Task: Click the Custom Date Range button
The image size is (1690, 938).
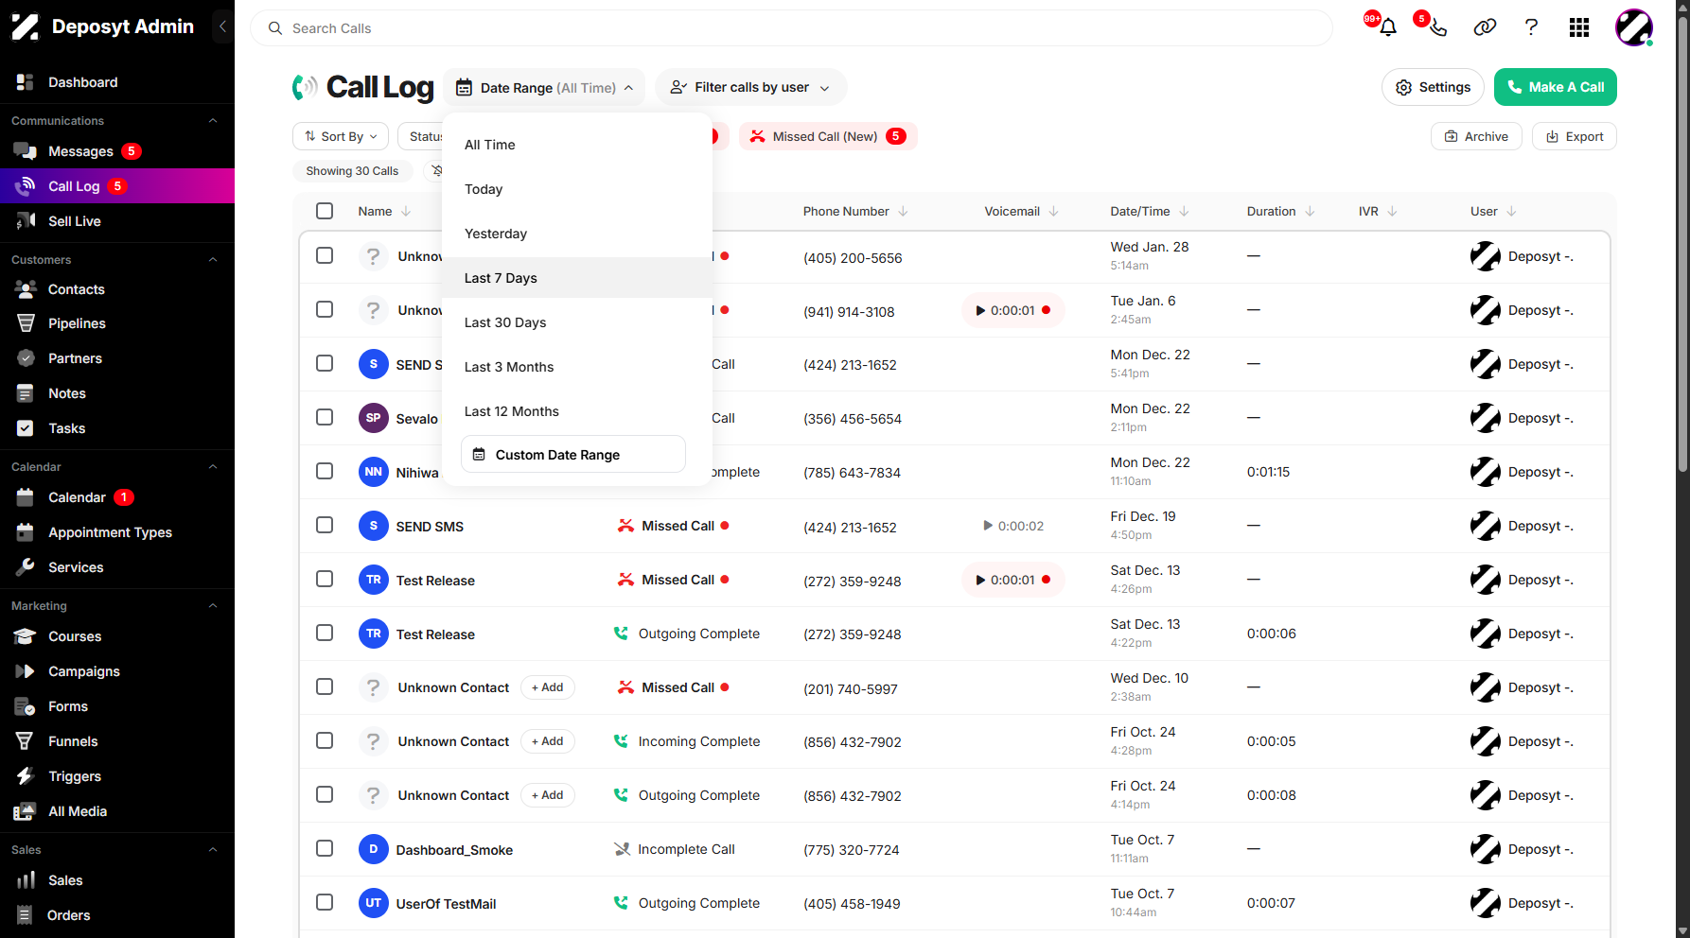Action: click(573, 455)
